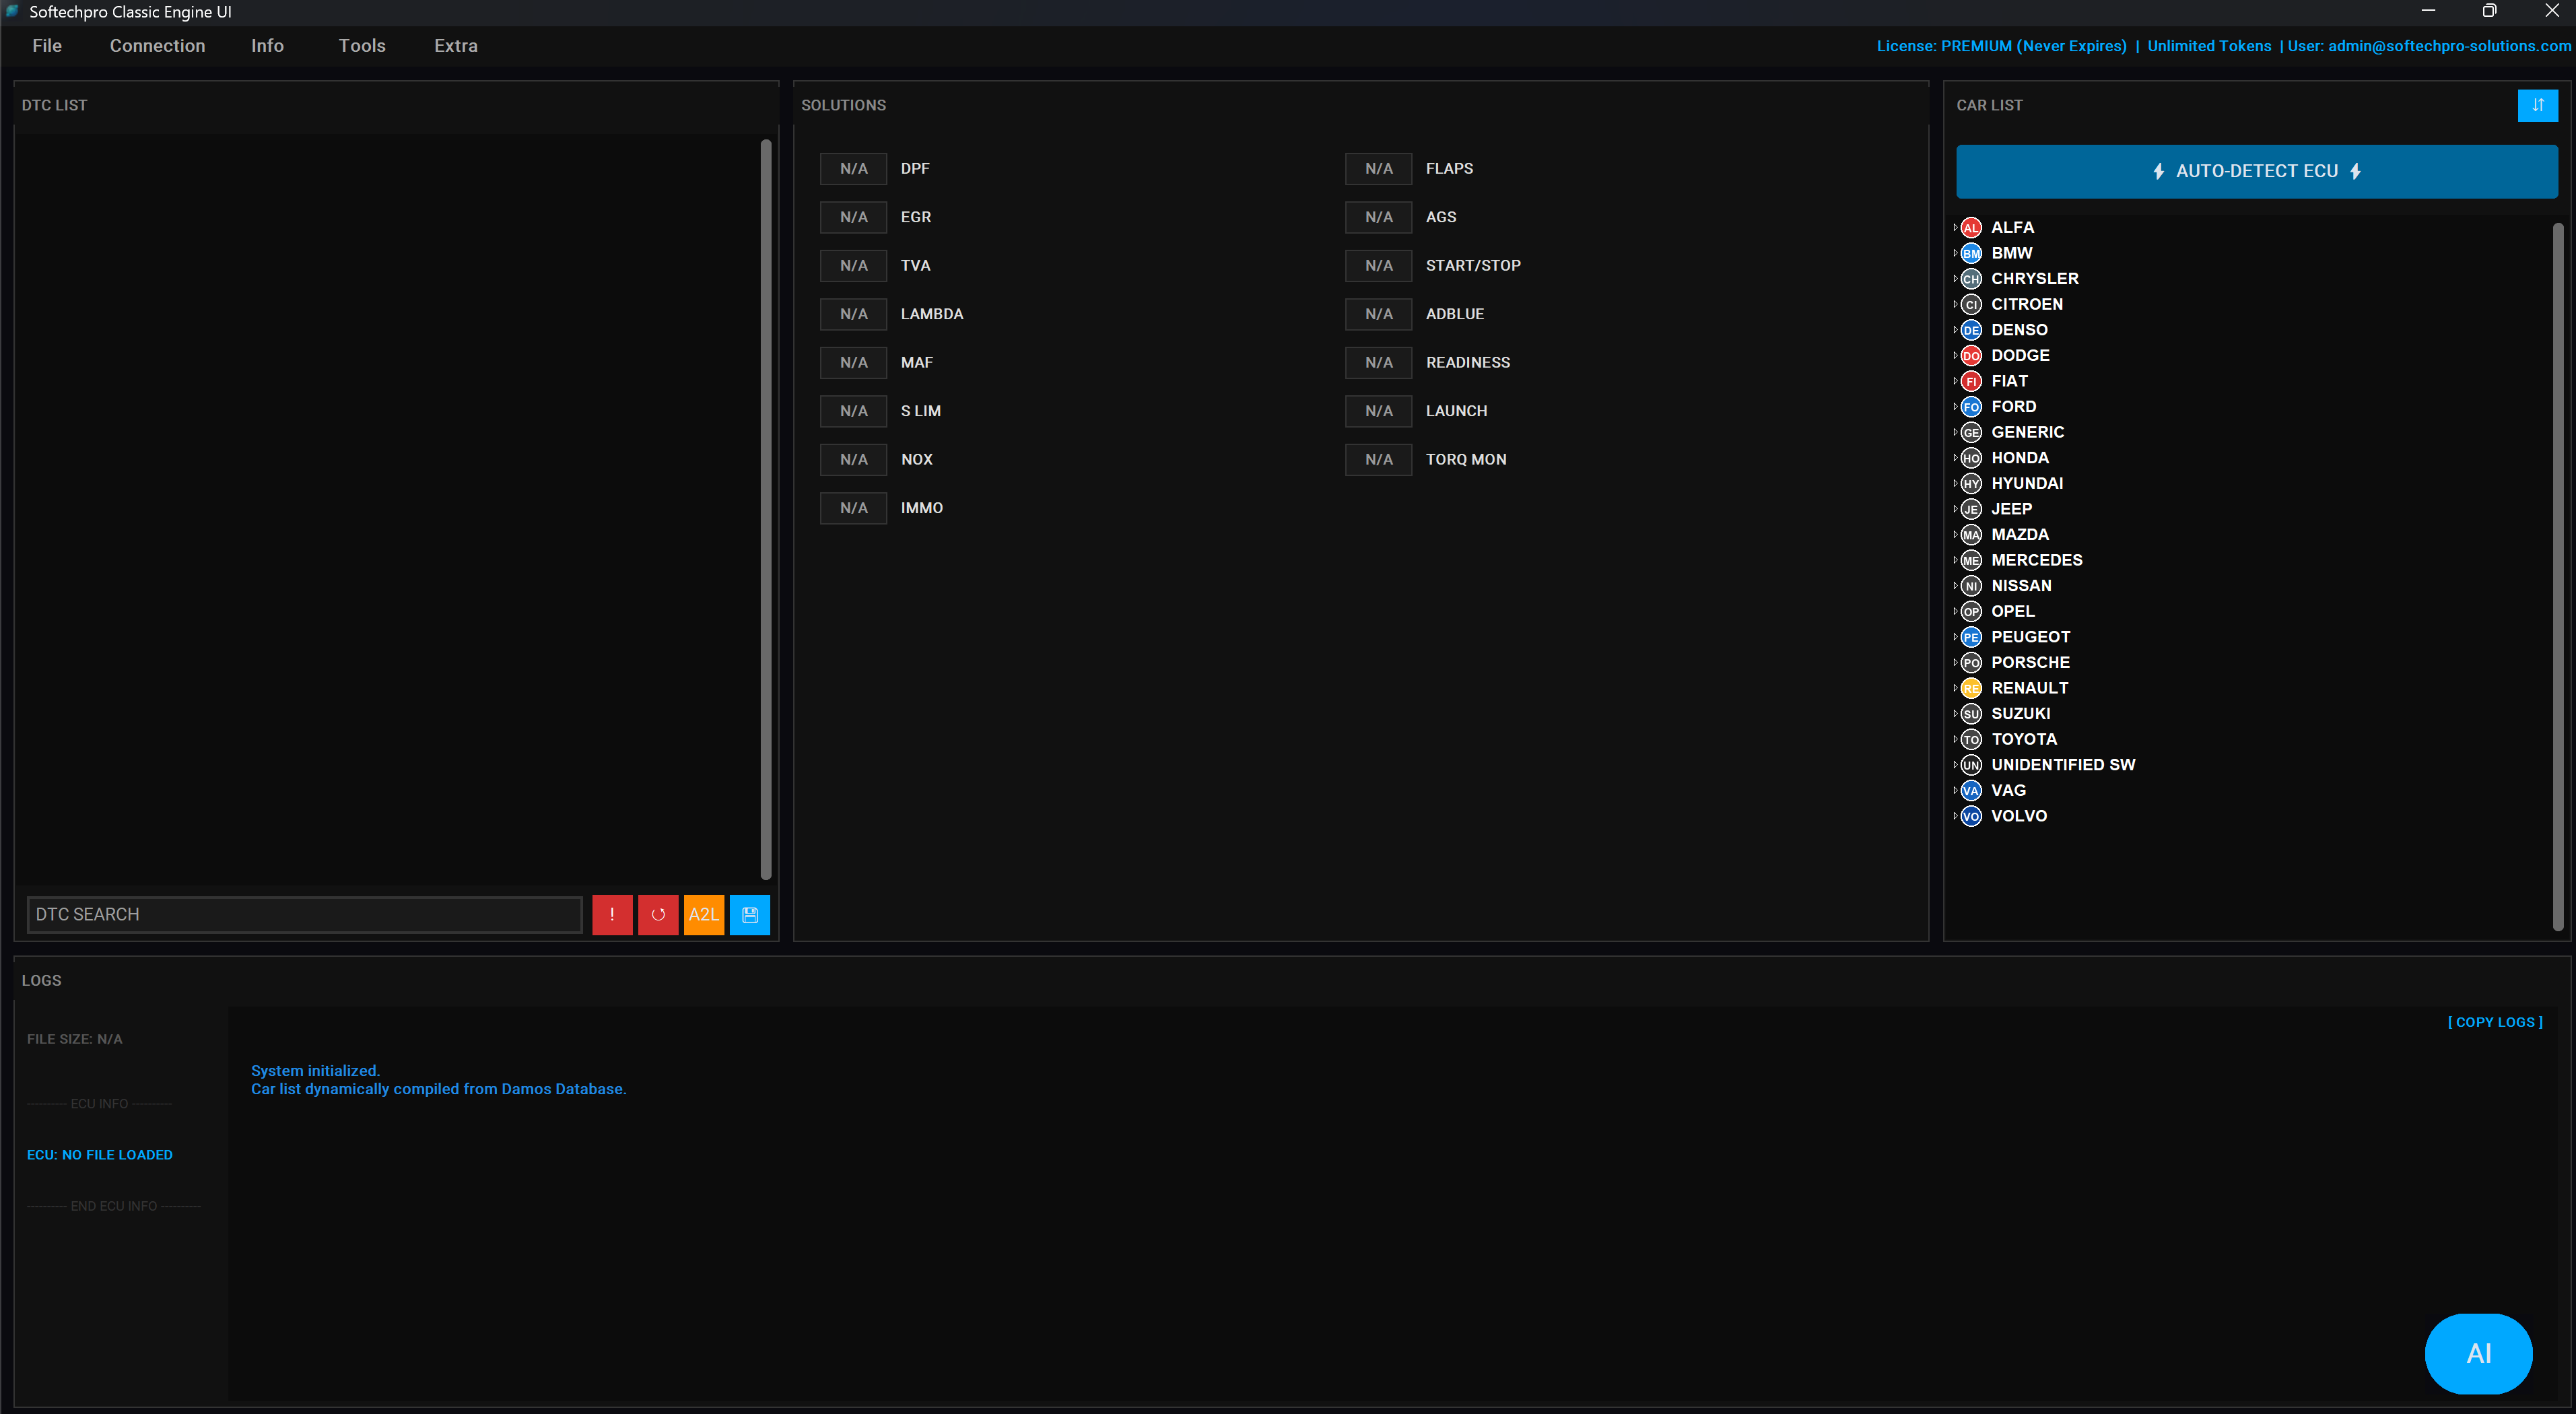Click the AUTO-DETECT ECU button

(2257, 171)
